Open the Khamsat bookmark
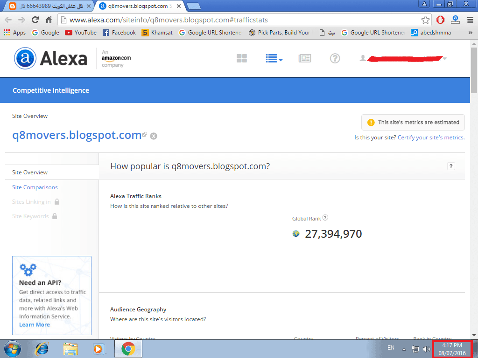Viewport: 478px width, 358px height. (x=157, y=33)
